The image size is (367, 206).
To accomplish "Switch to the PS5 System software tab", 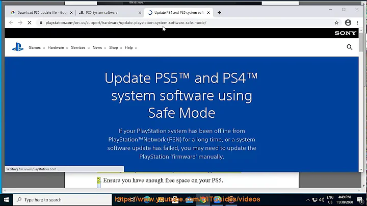I will tap(110, 13).
